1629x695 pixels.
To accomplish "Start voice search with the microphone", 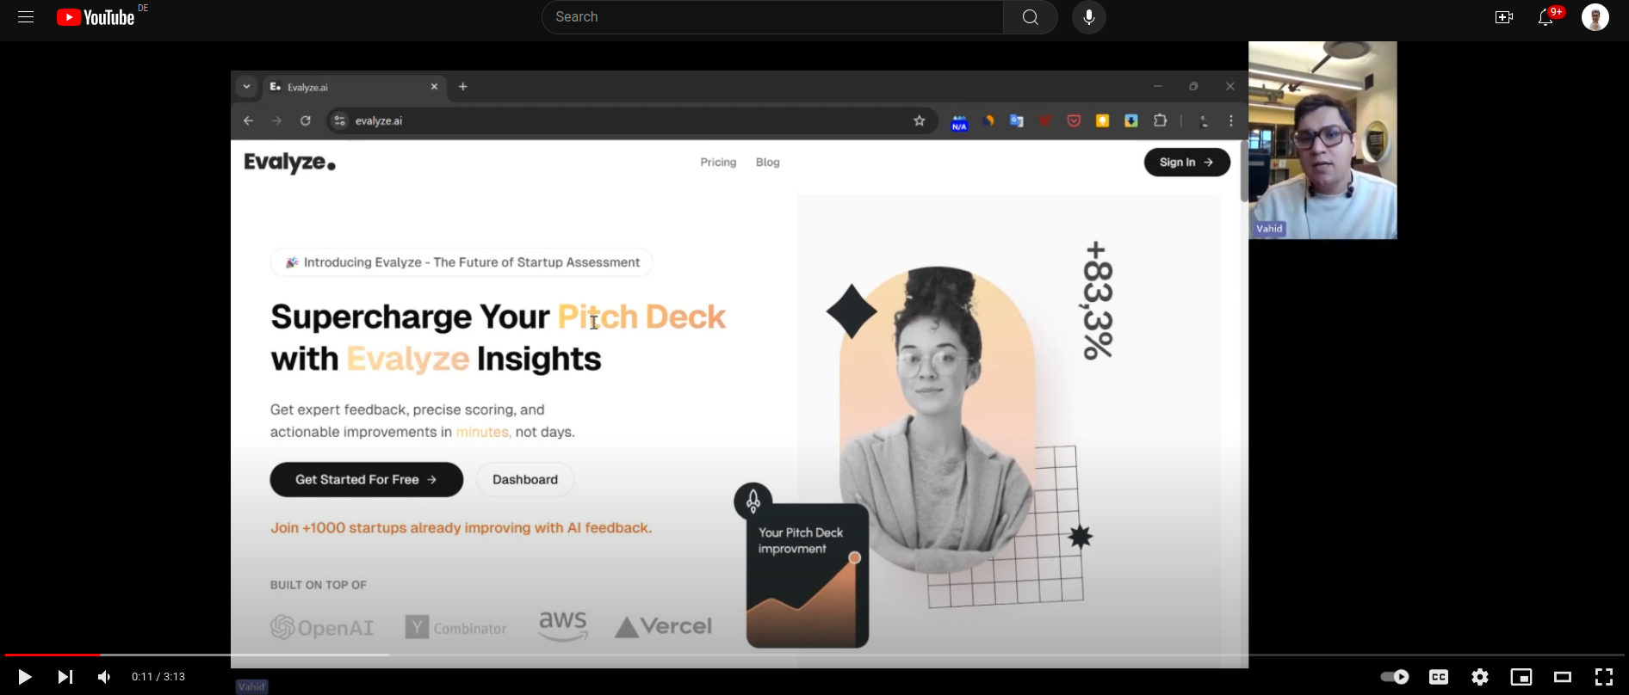I will click(x=1089, y=17).
